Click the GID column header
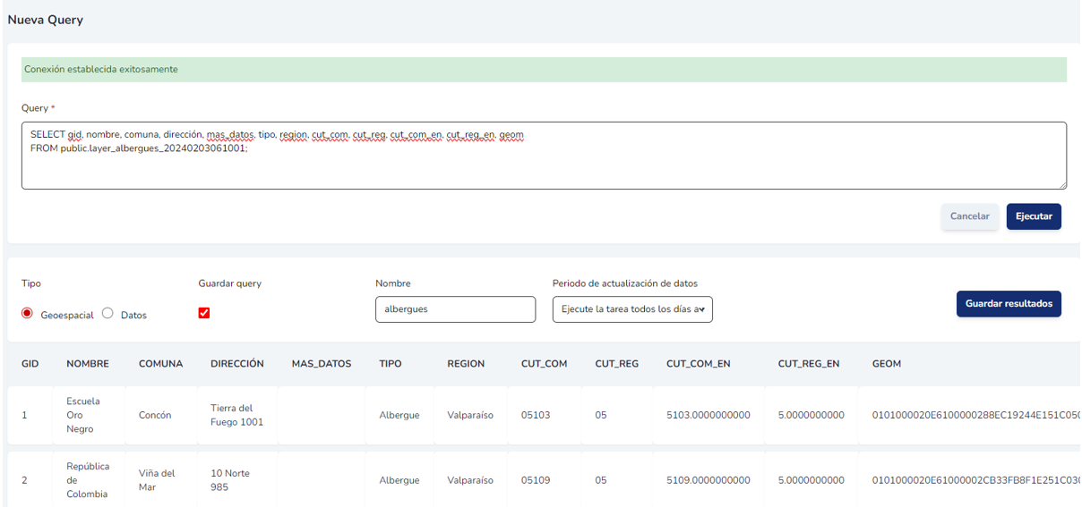Image resolution: width=1082 pixels, height=507 pixels. click(x=30, y=364)
